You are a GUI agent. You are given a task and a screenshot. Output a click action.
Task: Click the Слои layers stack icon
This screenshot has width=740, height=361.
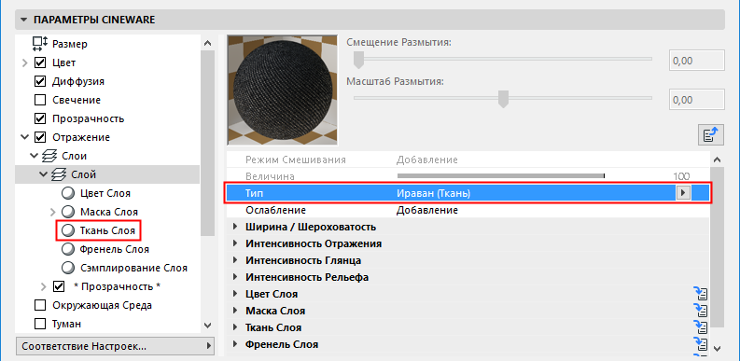click(49, 156)
